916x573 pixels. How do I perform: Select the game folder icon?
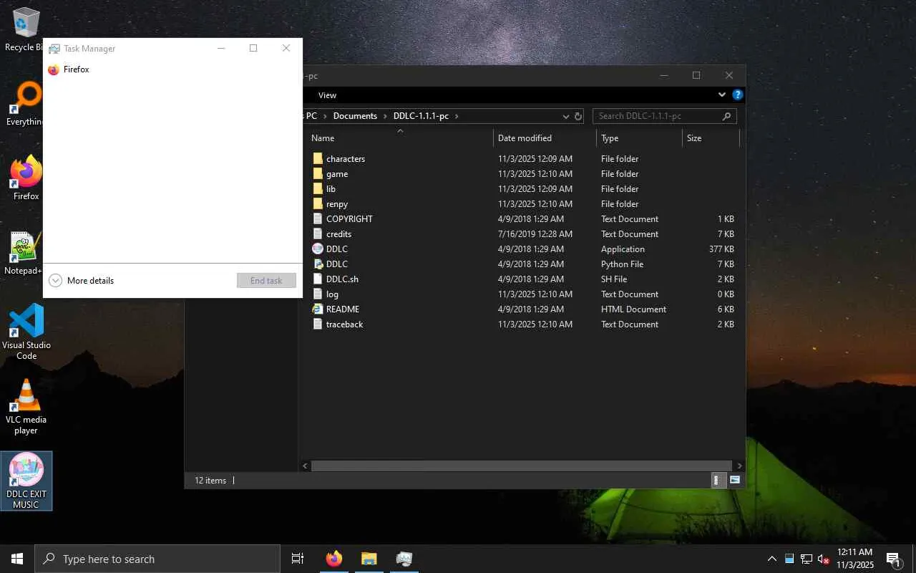(318, 173)
